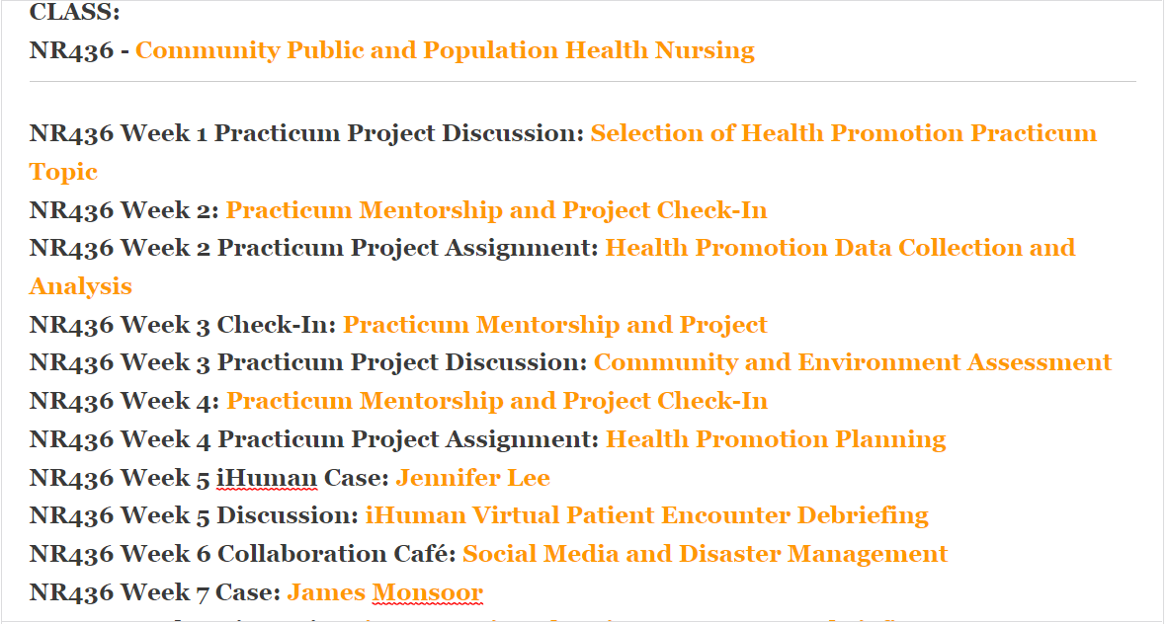Click the CLASS: heading text
The width and height of the screenshot is (1167, 624).
click(75, 13)
